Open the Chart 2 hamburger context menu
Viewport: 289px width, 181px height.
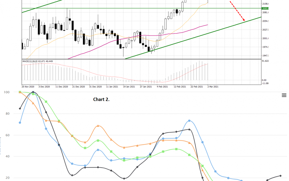pos(284,95)
